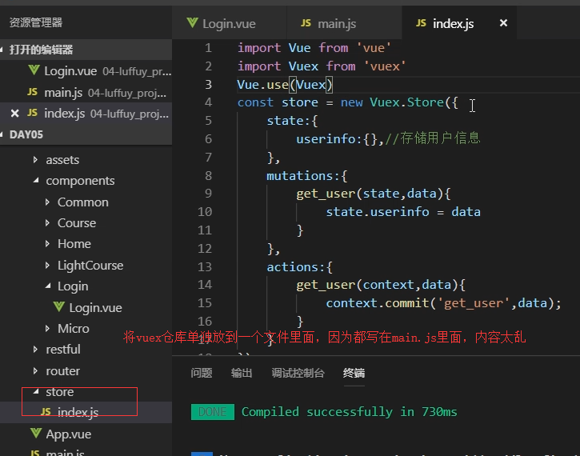The height and width of the screenshot is (456, 580).
Task: Click 'context.commit' on line 15
Action: (377, 303)
